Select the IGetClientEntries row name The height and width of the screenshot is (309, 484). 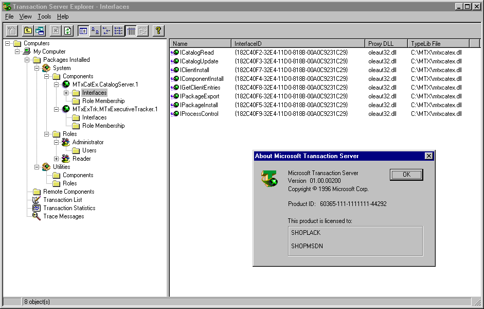(200, 88)
